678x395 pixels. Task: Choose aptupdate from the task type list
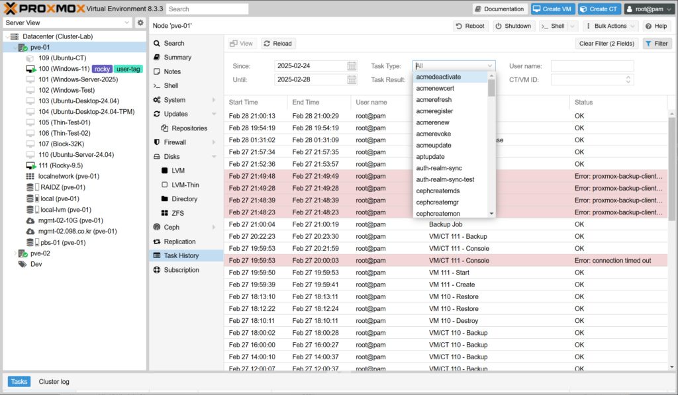pyautogui.click(x=434, y=157)
